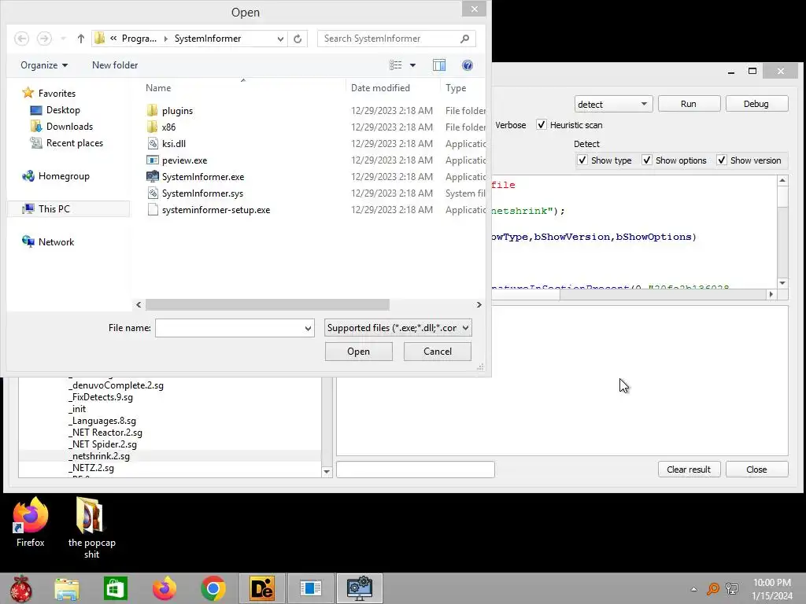Open the Start ornament button on taskbar
This screenshot has width=806, height=604.
[21, 588]
